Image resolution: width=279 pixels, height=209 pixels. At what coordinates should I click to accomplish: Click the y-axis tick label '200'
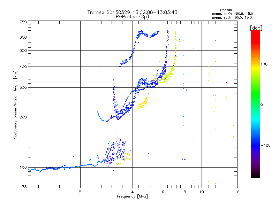coord(23,117)
